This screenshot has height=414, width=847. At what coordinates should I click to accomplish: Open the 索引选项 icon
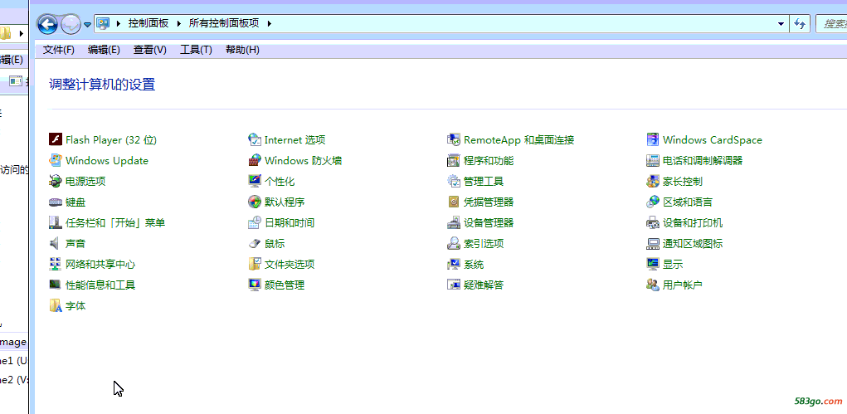coord(454,243)
